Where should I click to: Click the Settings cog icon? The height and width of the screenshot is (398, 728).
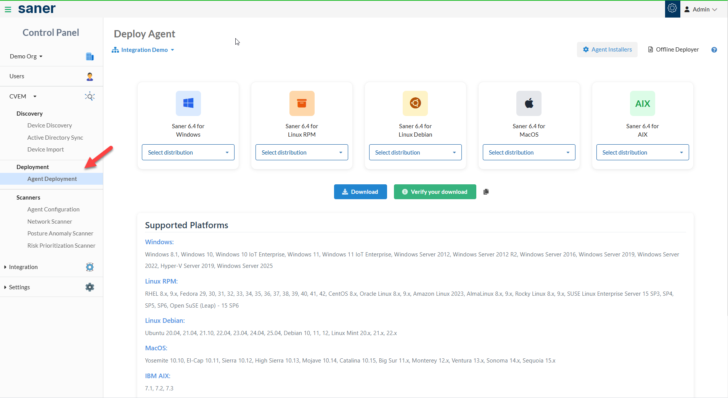(x=90, y=287)
